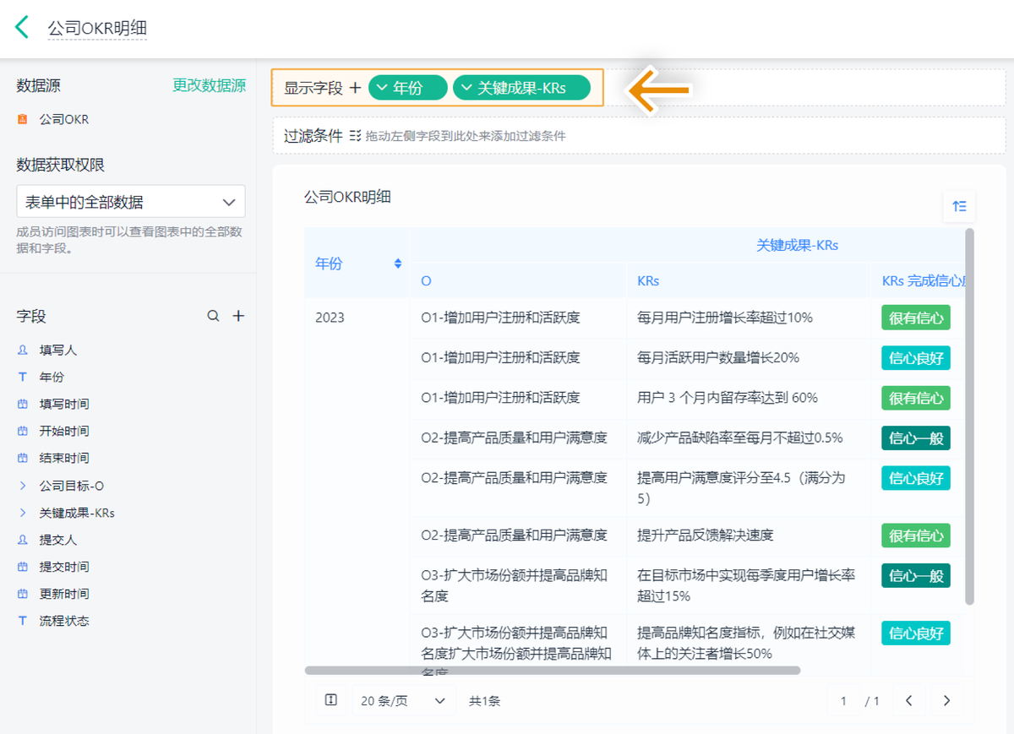This screenshot has width=1014, height=734.
Task: Expand the 关键成果-KRs field in list
Action: (23, 513)
